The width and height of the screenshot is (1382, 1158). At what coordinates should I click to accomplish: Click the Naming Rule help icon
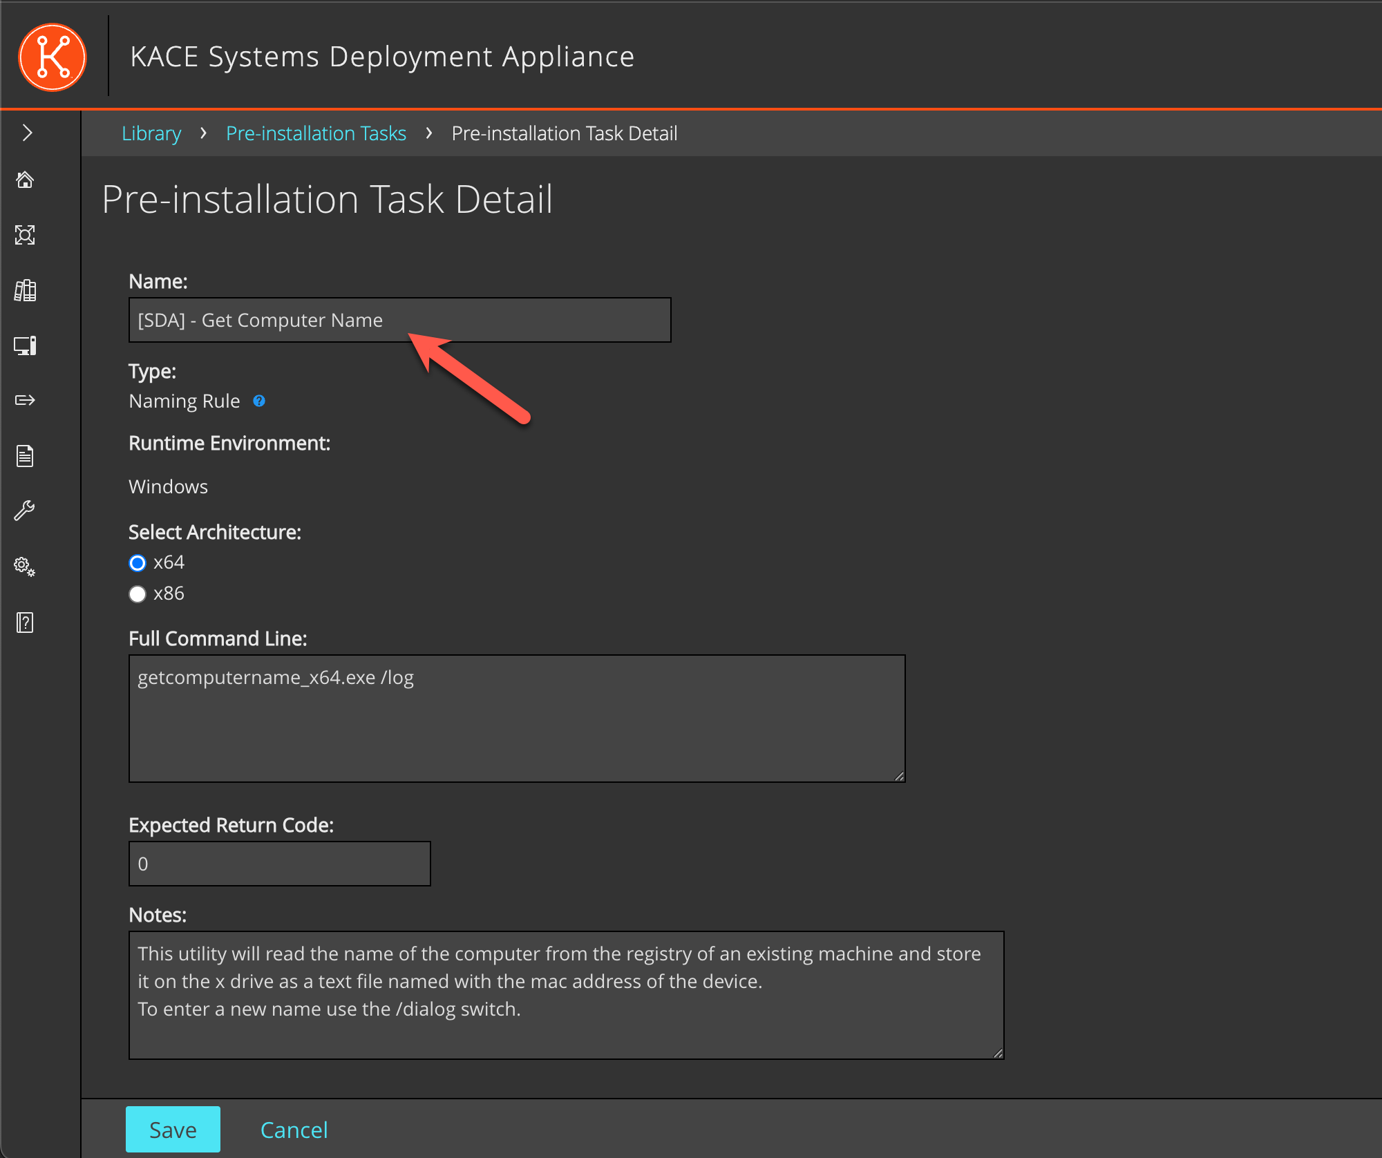259,401
